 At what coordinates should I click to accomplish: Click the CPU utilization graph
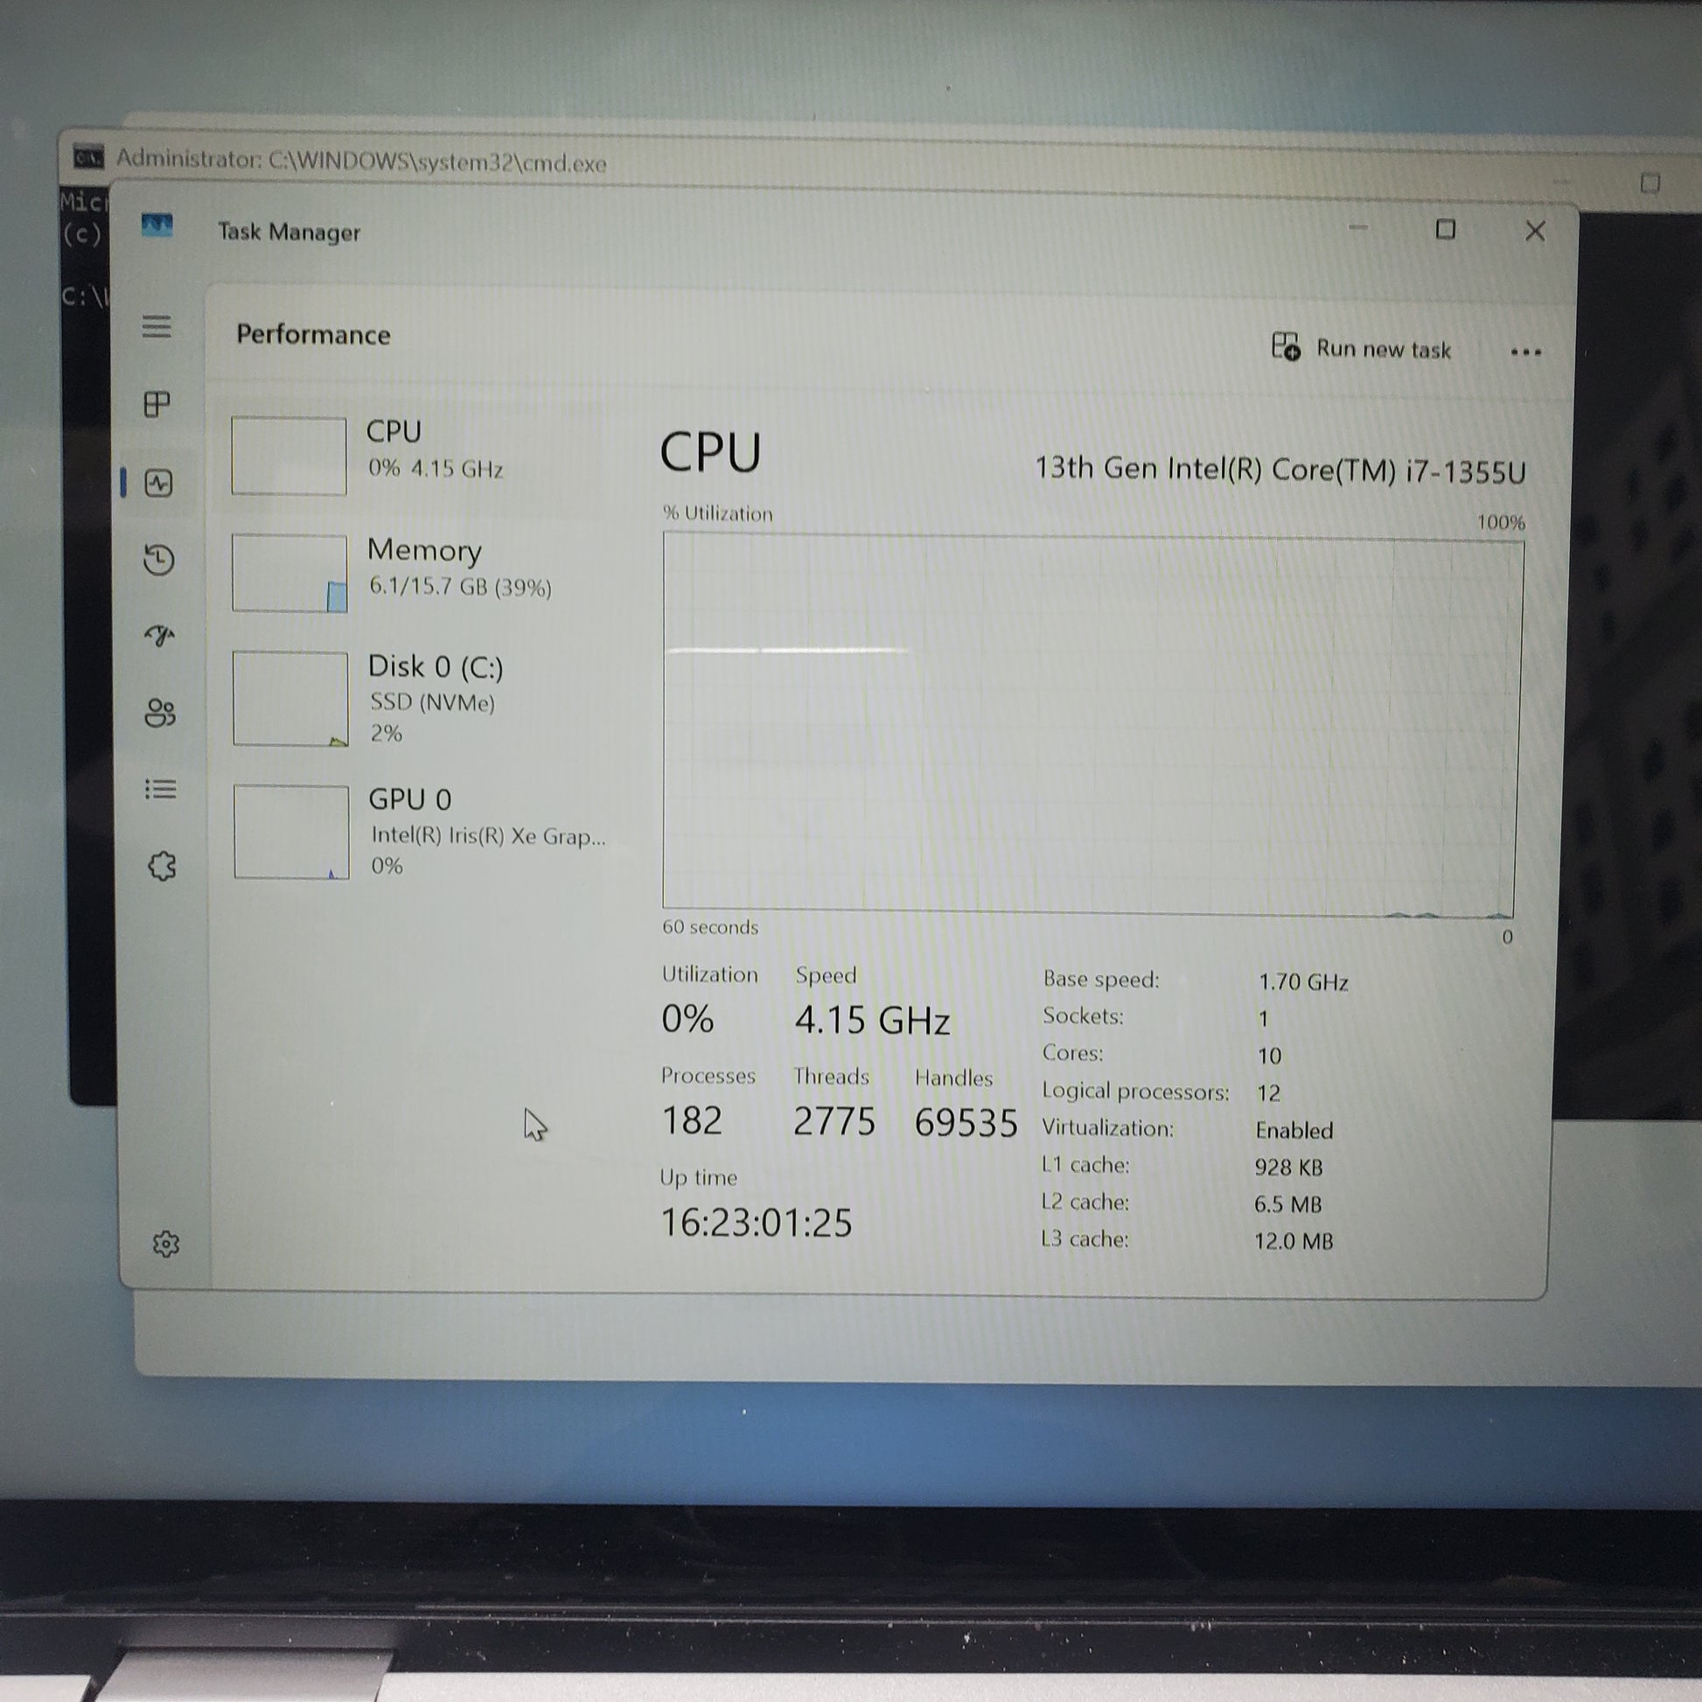point(1092,727)
